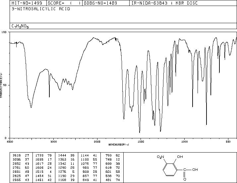Click the 793 peak entry in table
237x183 pixels.
click(x=113, y=155)
